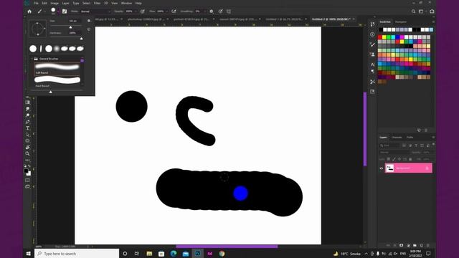Click the black foreground color swatch
Screen dimensions: 459x258
point(26,171)
